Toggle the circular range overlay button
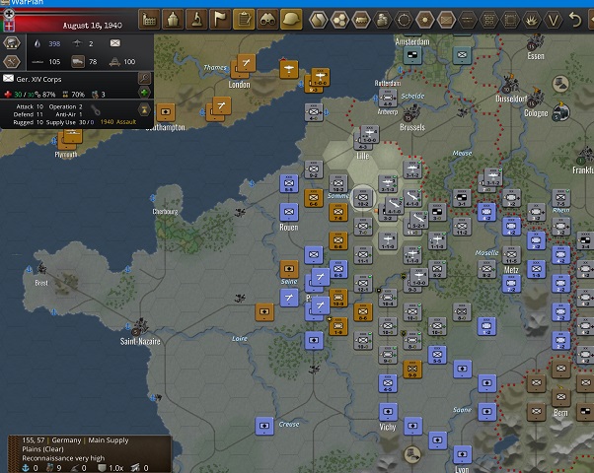 (404, 20)
